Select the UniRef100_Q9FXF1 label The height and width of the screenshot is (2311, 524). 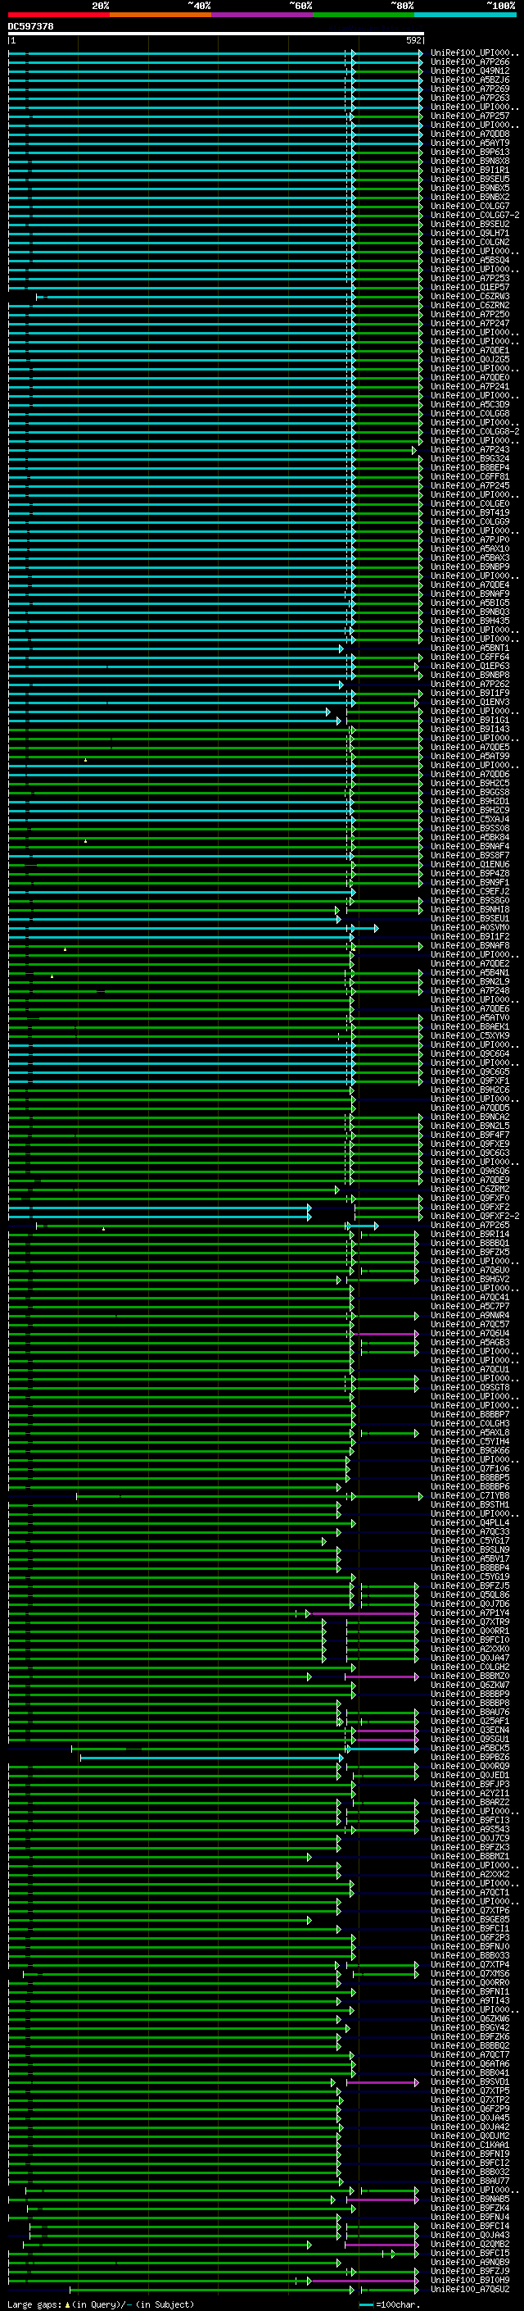pos(470,1081)
